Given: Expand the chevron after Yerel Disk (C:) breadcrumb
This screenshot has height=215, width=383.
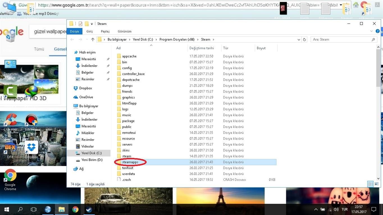Looking at the screenshot, I should pos(156,40).
